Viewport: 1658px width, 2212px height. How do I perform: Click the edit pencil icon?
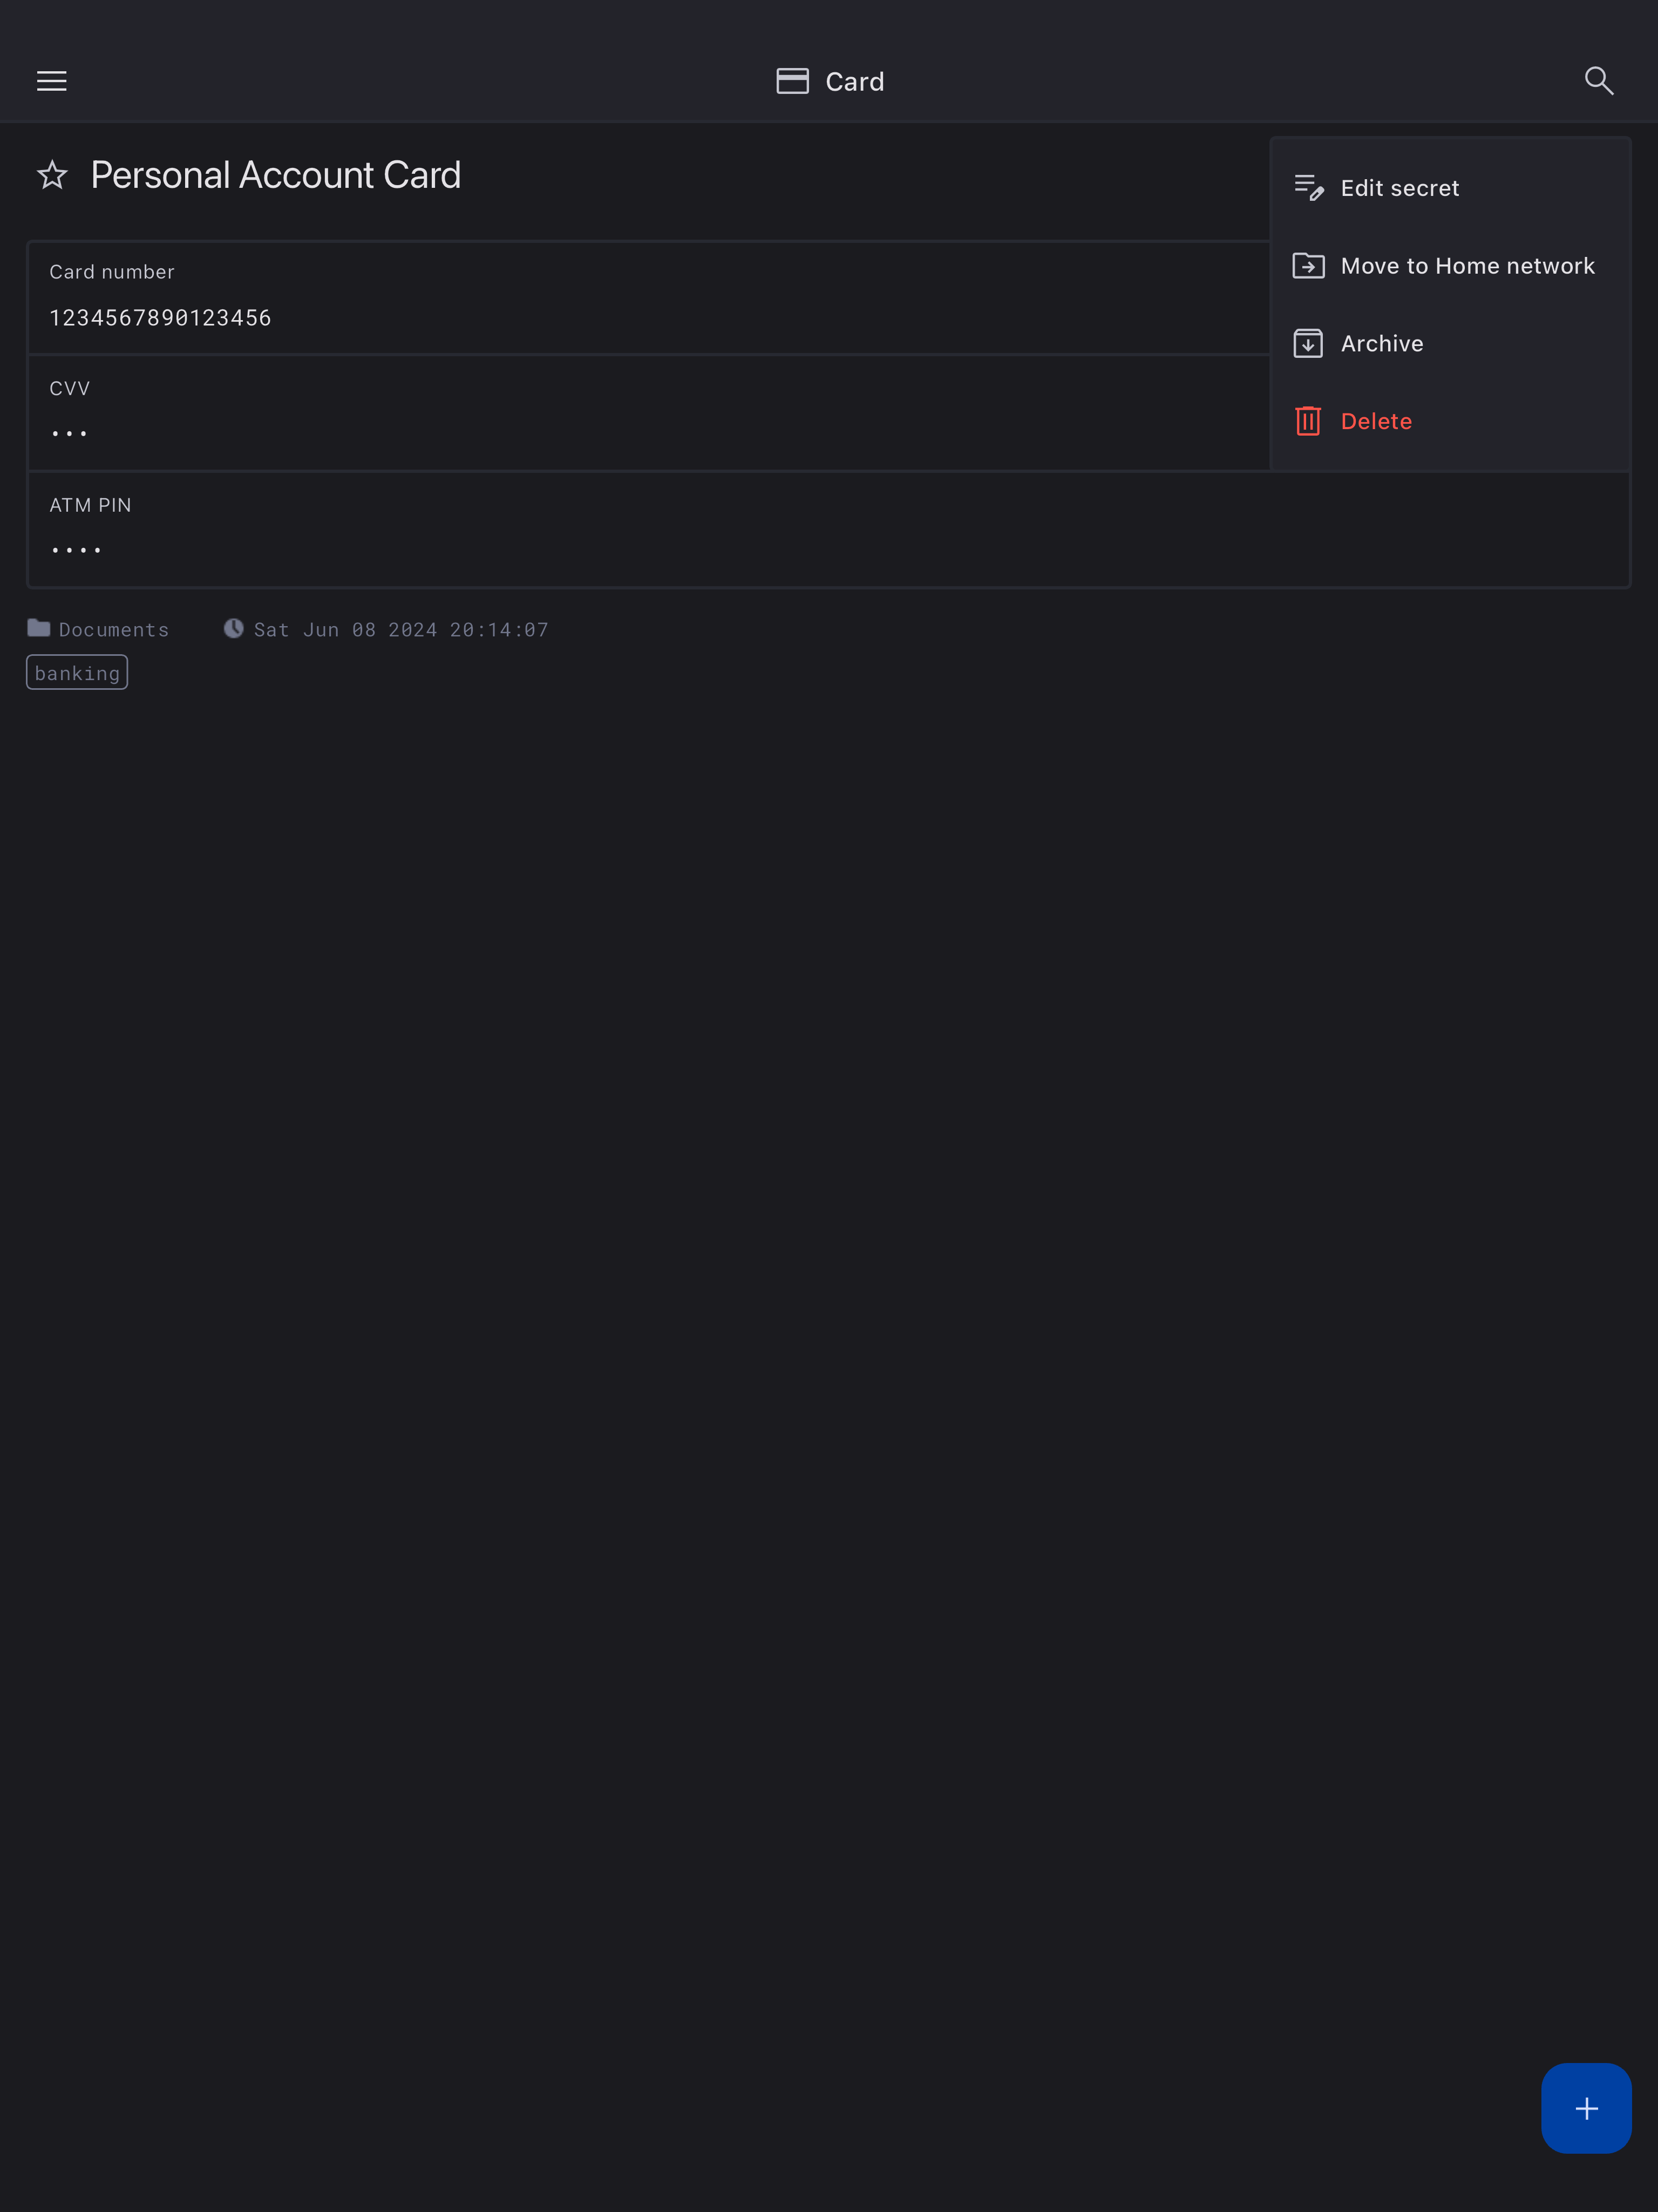pyautogui.click(x=1308, y=188)
